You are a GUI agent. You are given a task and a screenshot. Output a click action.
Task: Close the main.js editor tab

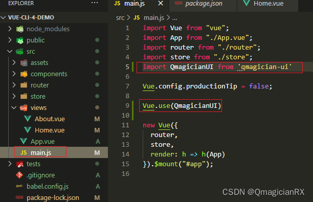[x=161, y=3]
